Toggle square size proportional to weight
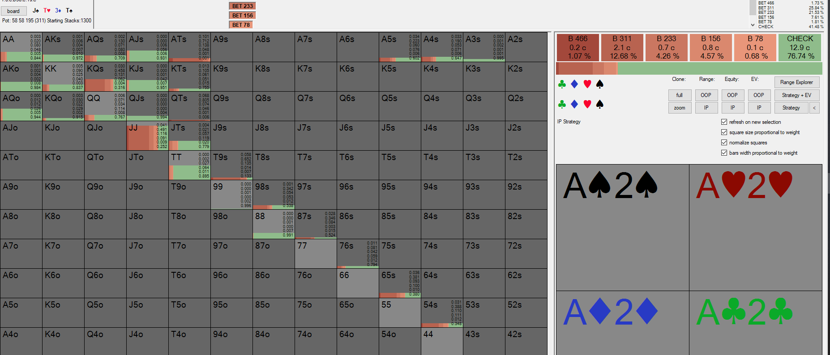 (724, 132)
